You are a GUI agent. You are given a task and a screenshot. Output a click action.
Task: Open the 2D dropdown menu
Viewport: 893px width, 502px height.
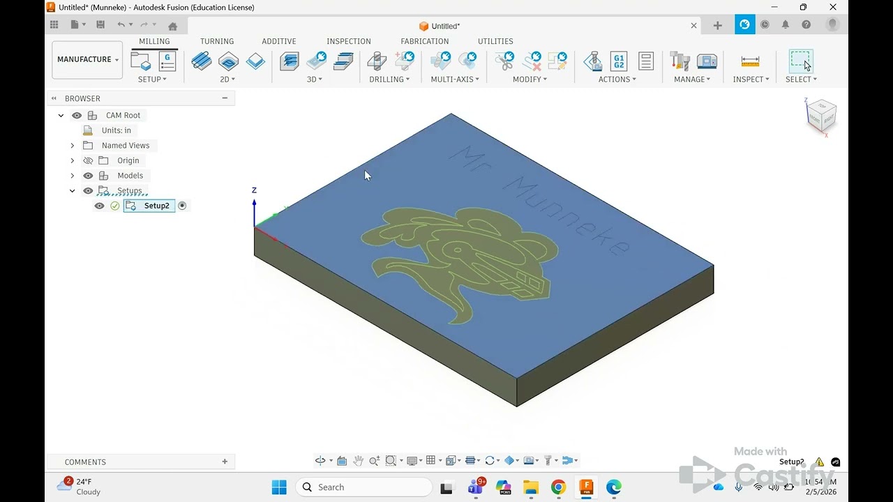(x=227, y=79)
